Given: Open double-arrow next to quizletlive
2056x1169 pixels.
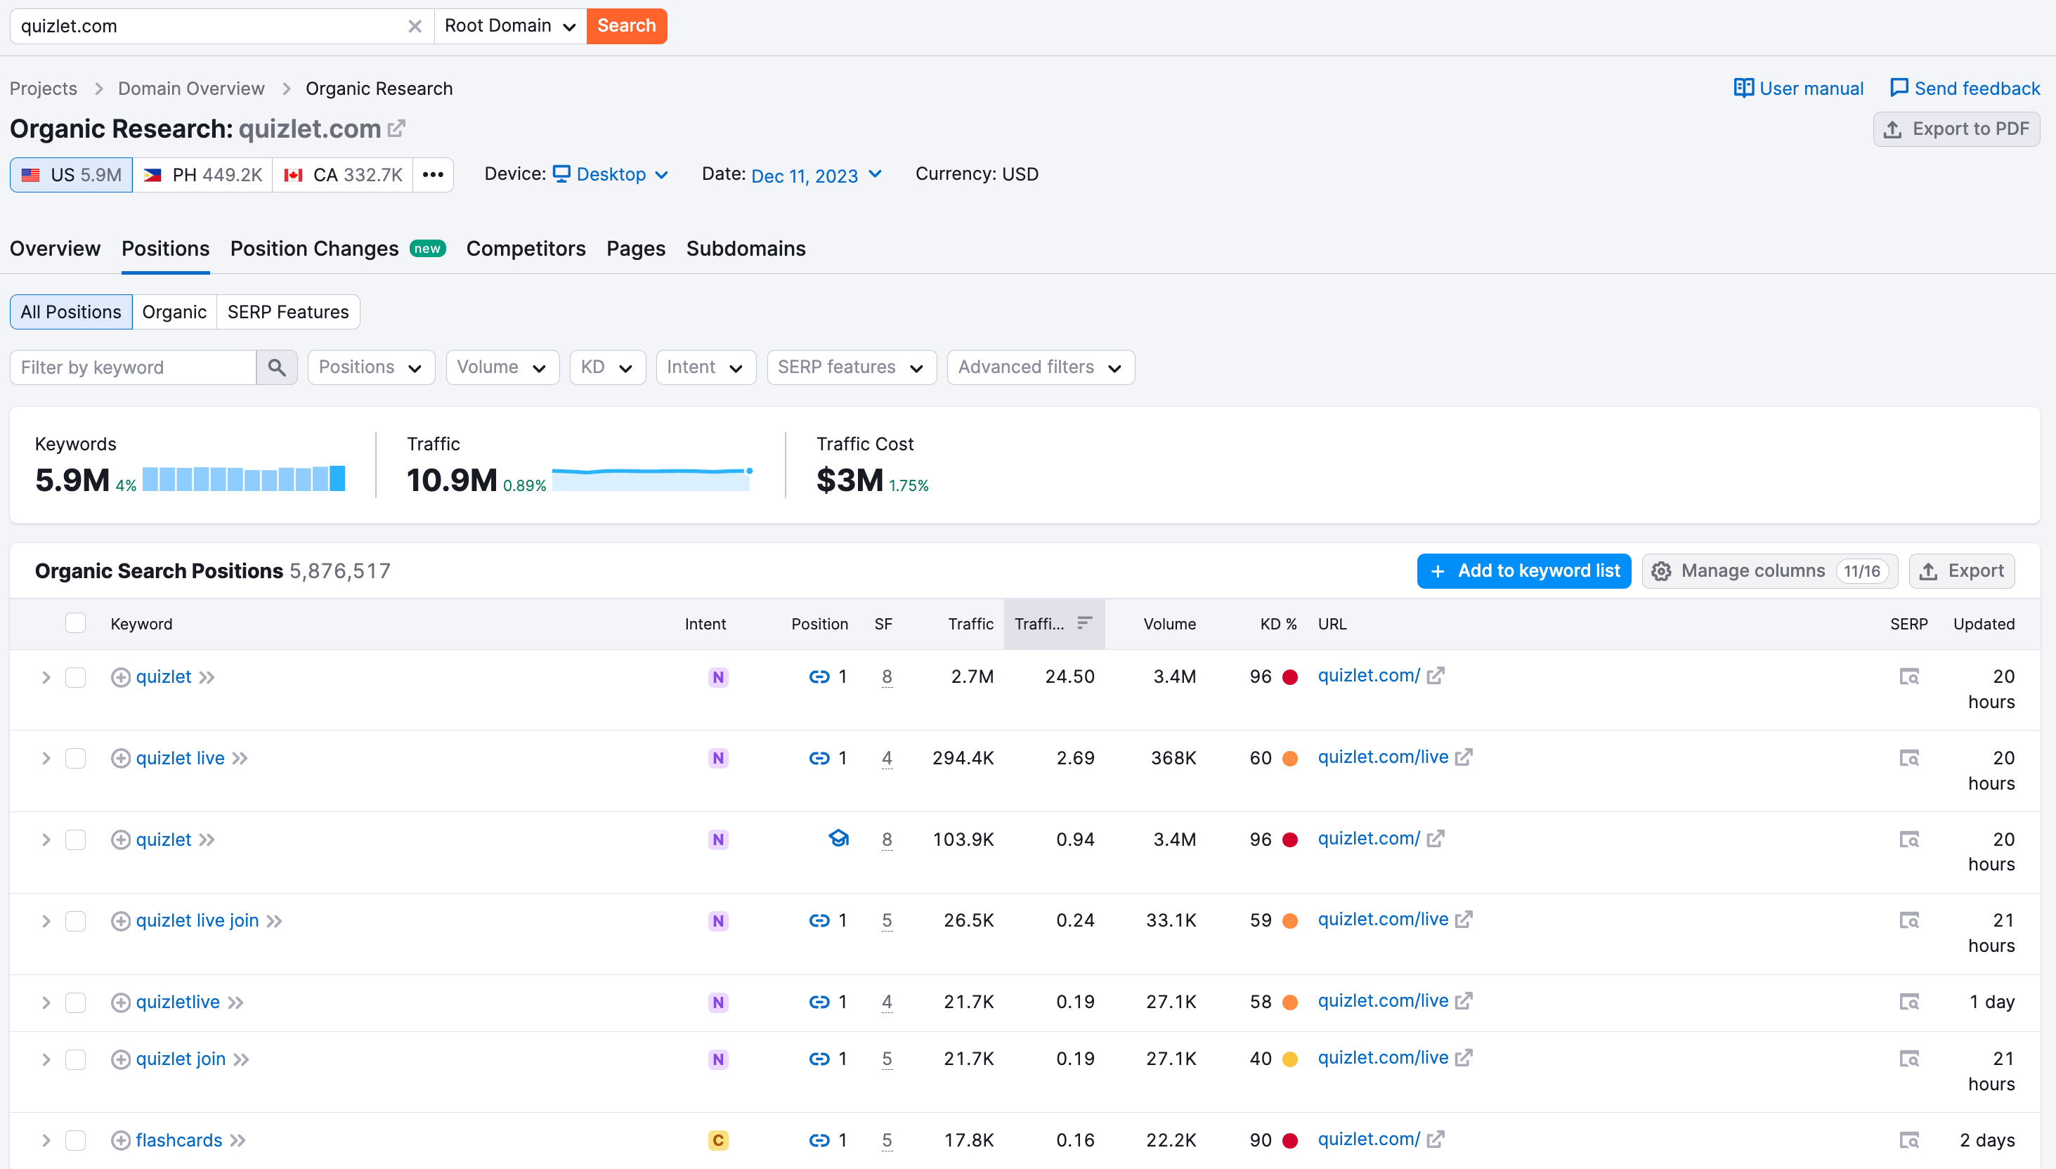Looking at the screenshot, I should pos(235,1003).
